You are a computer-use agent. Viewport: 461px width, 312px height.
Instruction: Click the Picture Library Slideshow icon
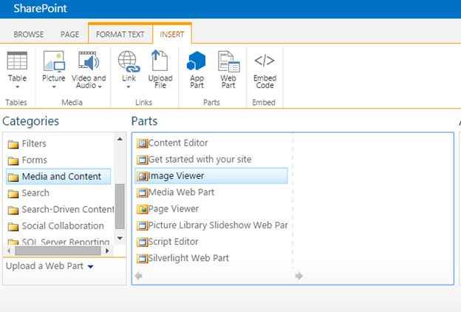(143, 225)
